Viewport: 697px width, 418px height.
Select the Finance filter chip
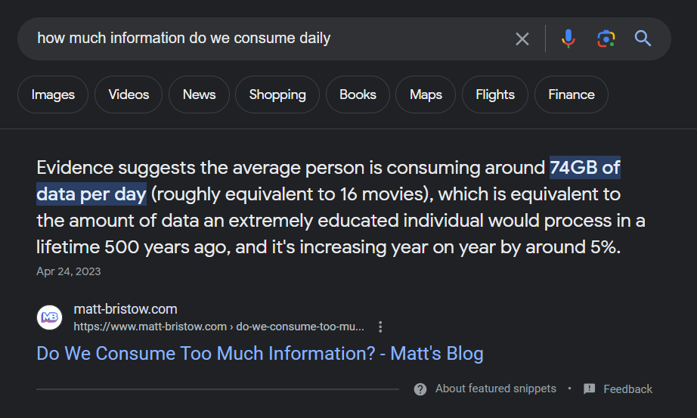(x=572, y=94)
